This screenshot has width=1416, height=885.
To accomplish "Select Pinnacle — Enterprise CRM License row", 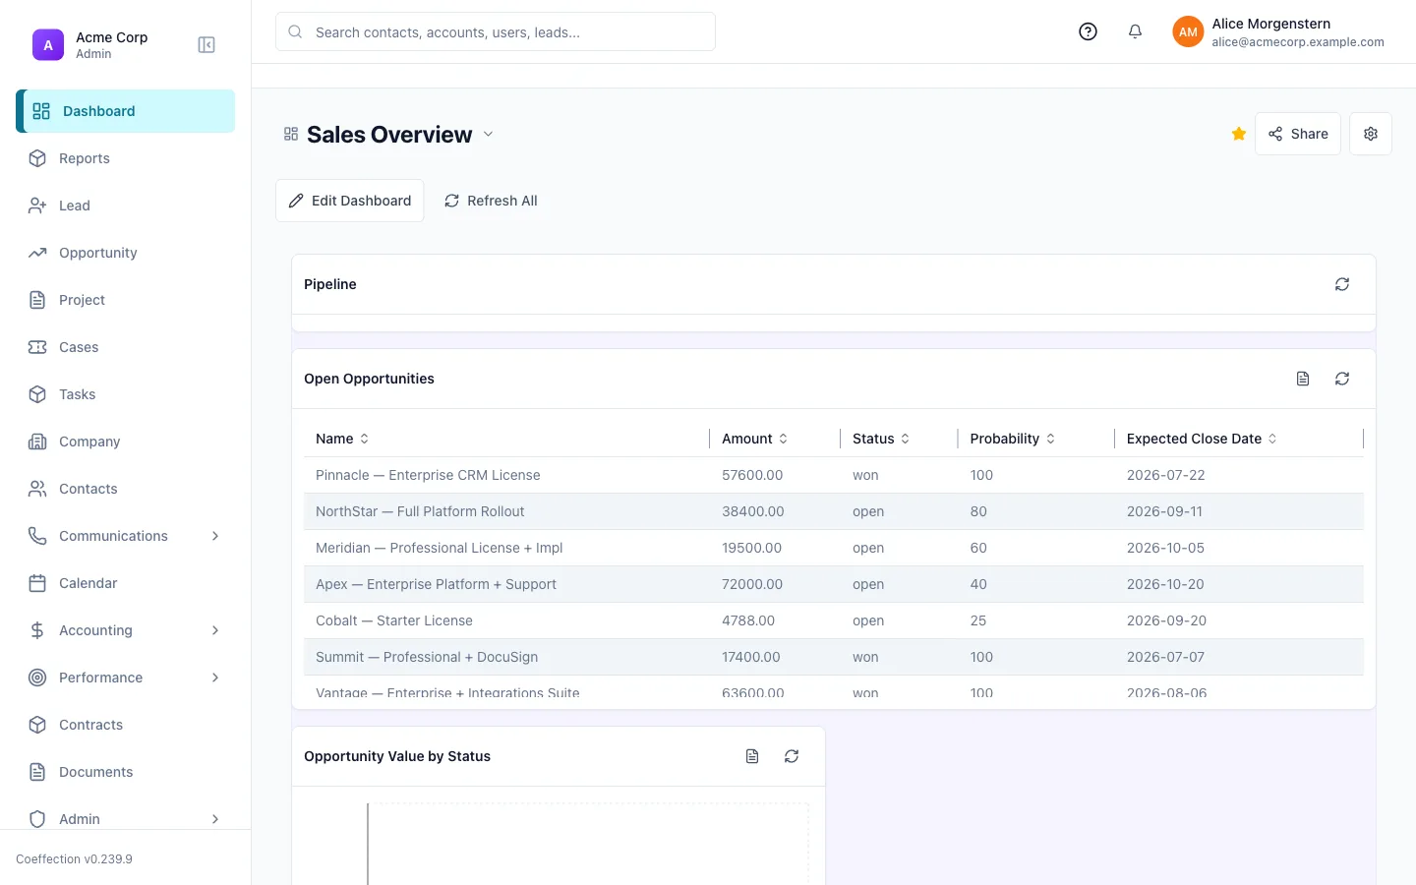I will (x=834, y=475).
